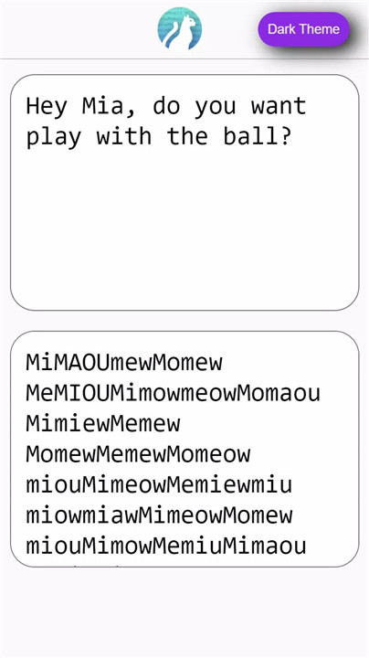This screenshot has width=369, height=658.
Task: Click the "MiMAOUmewMomew" output line
Action: click(x=124, y=362)
